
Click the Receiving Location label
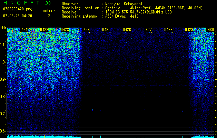[80, 8]
